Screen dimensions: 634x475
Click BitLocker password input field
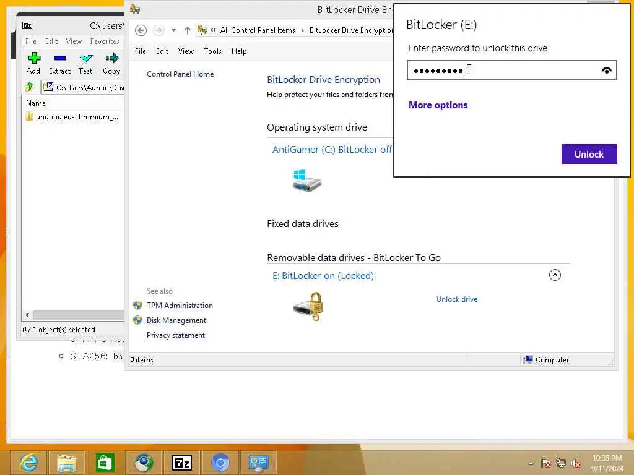point(511,70)
